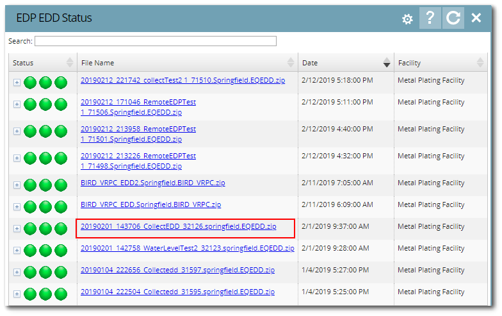The height and width of the screenshot is (316, 502).
Task: Expand the collectTest2 row plus icon
Action: (x=17, y=83)
